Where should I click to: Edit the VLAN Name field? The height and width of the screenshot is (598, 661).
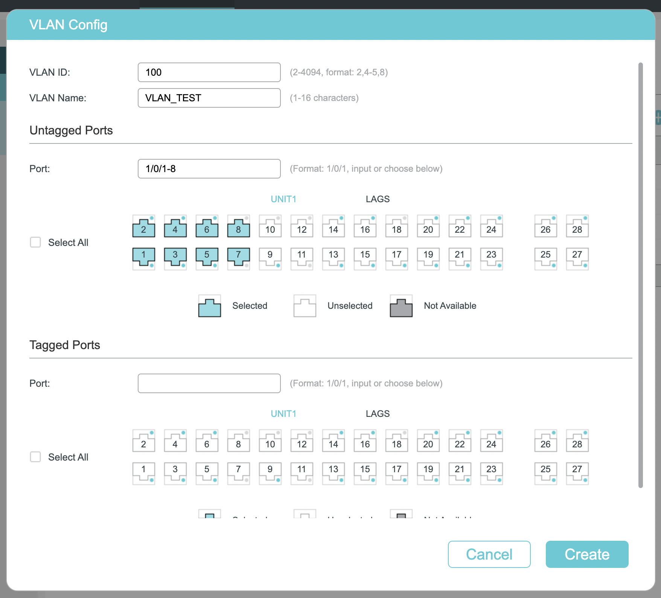click(x=209, y=98)
